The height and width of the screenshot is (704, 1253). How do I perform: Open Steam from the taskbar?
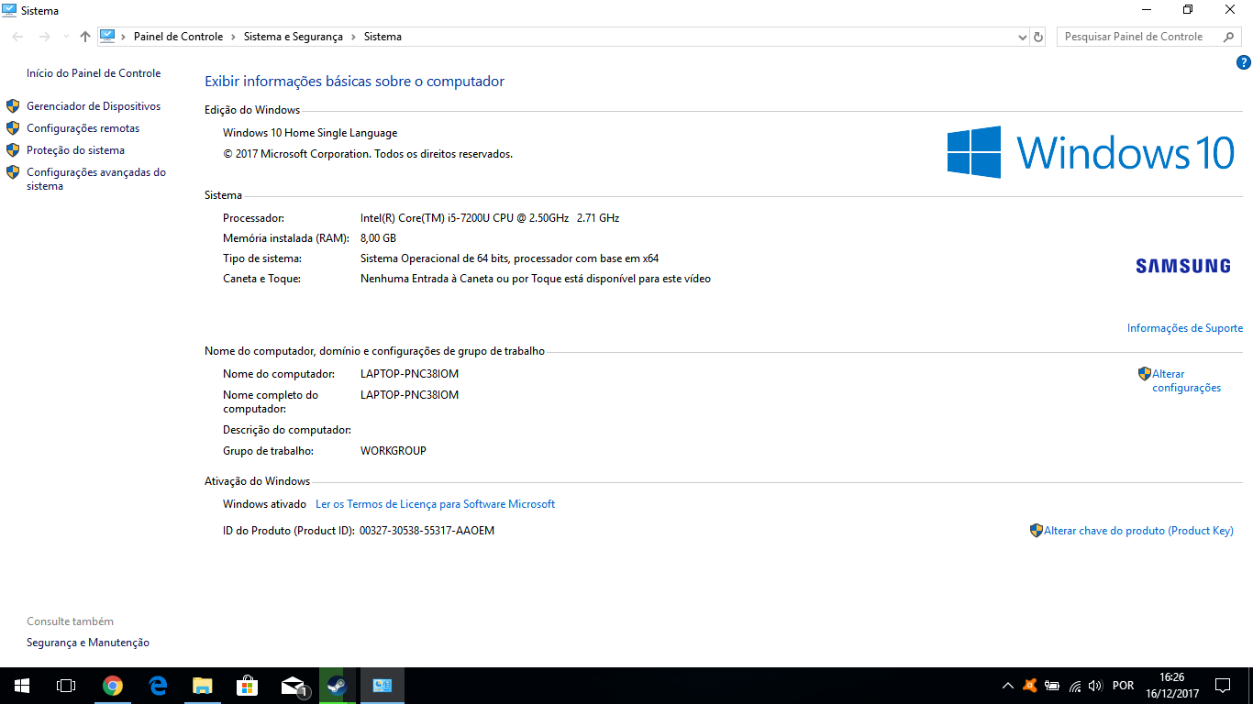338,686
